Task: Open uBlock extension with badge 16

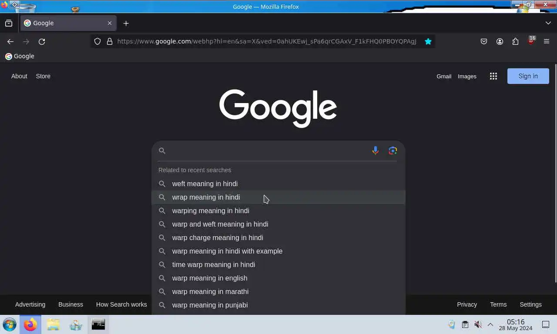Action: click(x=531, y=41)
